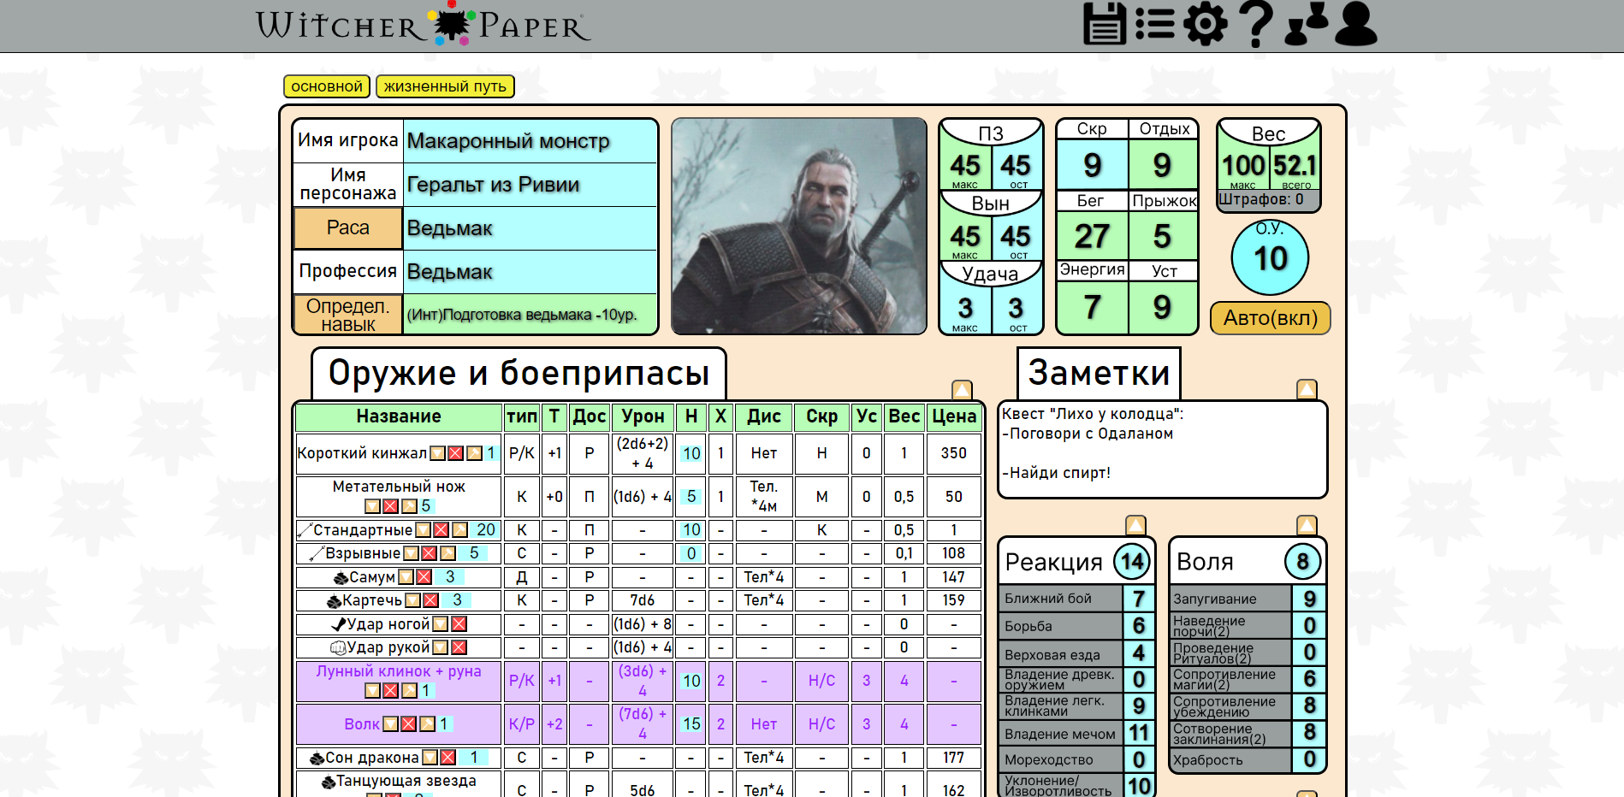Image resolution: width=1624 pixels, height=797 pixels.
Task: Delete Лунный клинок + руна with red X
Action: click(x=391, y=690)
